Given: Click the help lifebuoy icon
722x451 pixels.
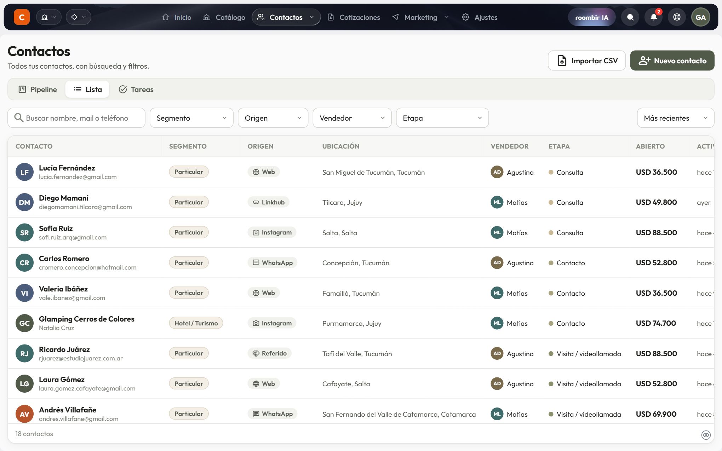Looking at the screenshot, I should click(677, 17).
